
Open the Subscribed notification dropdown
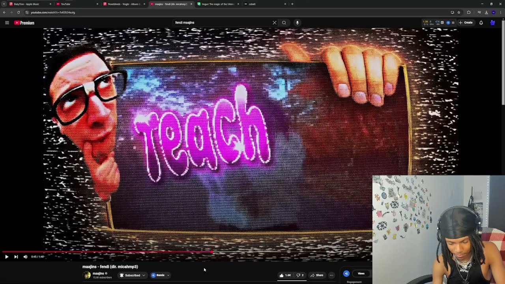(133, 275)
